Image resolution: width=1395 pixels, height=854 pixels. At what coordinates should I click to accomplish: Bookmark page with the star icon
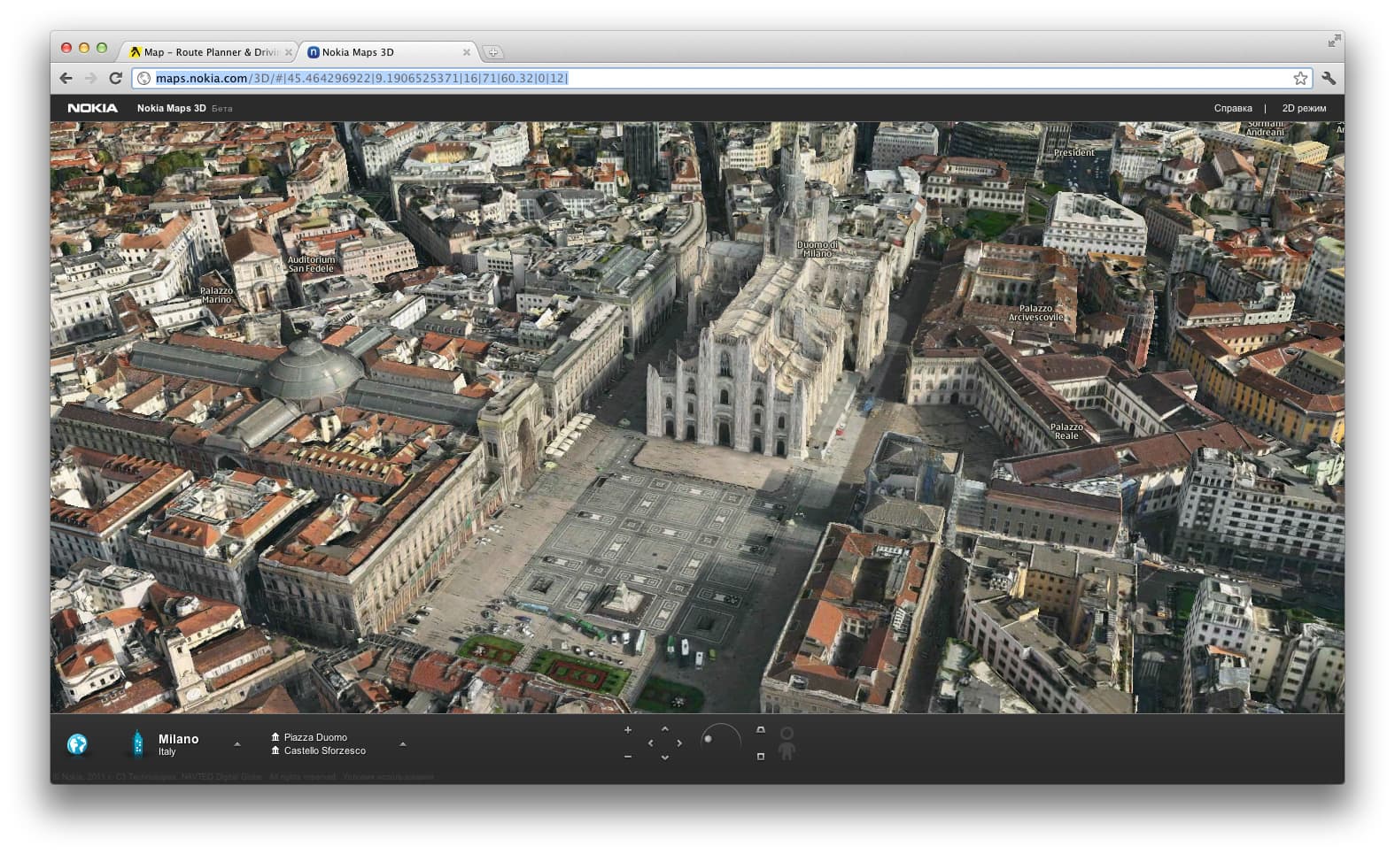click(1300, 78)
